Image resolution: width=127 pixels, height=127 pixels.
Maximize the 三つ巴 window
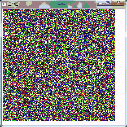pos(108,3)
